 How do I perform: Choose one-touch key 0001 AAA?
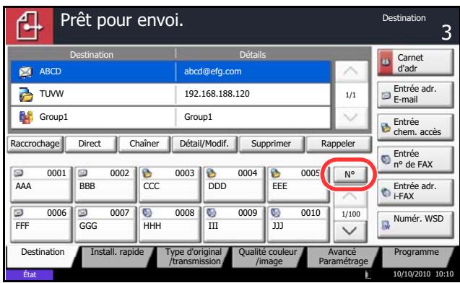click(x=41, y=185)
